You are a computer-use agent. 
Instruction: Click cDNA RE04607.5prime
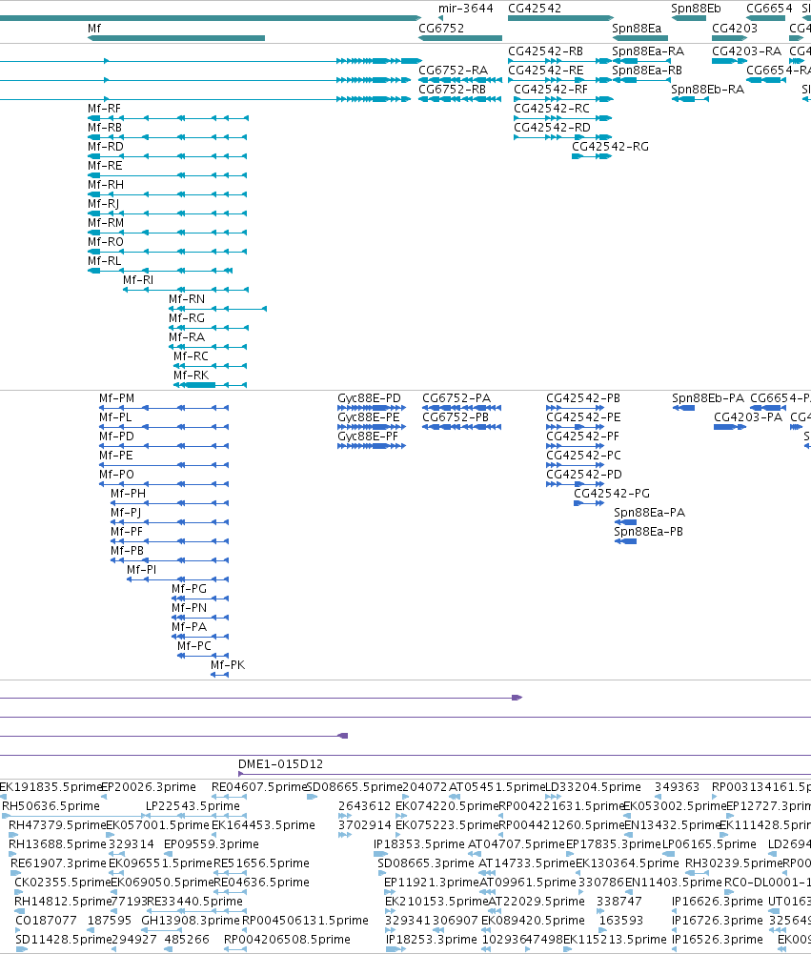[259, 787]
